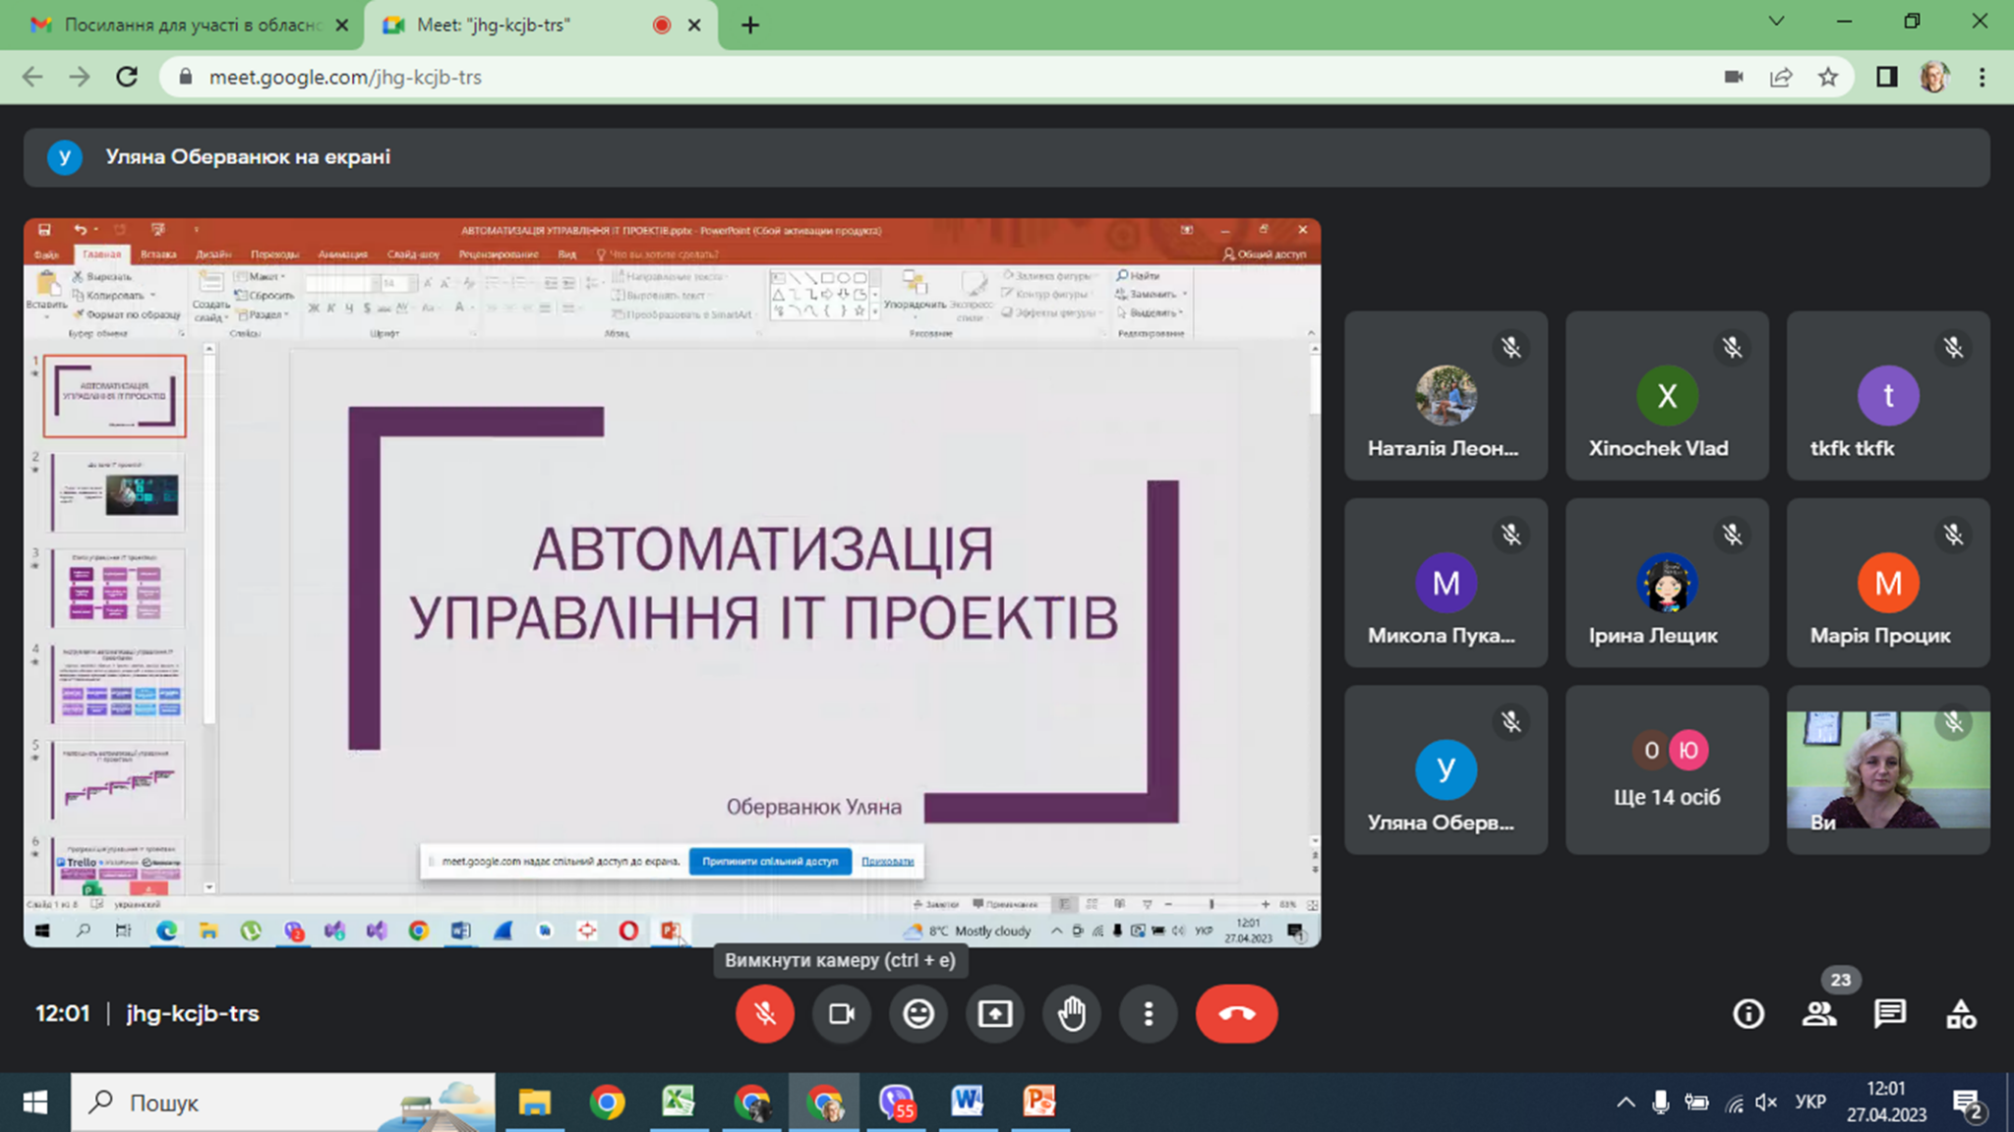
Task: Expand the Chrome tab search chevron
Action: click(1776, 22)
